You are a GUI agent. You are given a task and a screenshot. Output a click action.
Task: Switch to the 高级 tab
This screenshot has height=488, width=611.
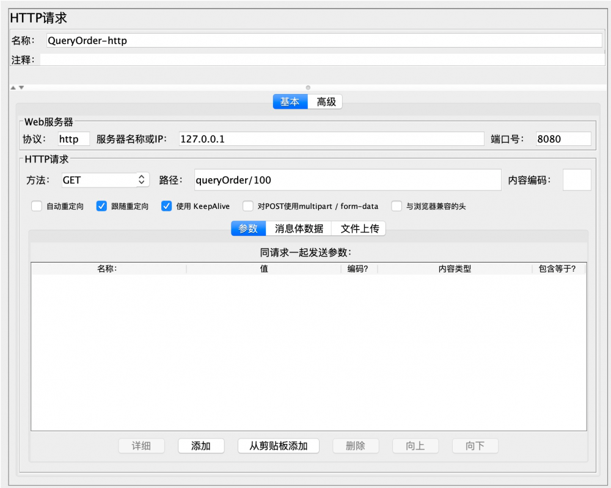(325, 101)
